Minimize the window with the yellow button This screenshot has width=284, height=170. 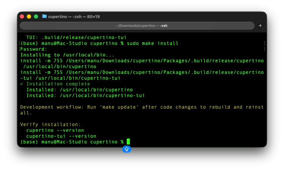point(29,16)
